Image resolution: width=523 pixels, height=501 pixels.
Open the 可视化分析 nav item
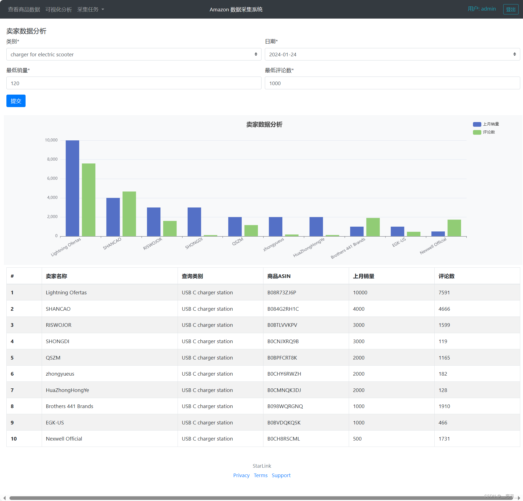click(x=59, y=9)
